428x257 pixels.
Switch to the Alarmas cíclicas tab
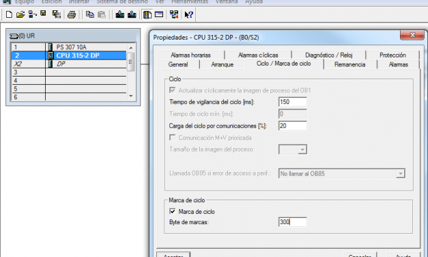pos(258,55)
